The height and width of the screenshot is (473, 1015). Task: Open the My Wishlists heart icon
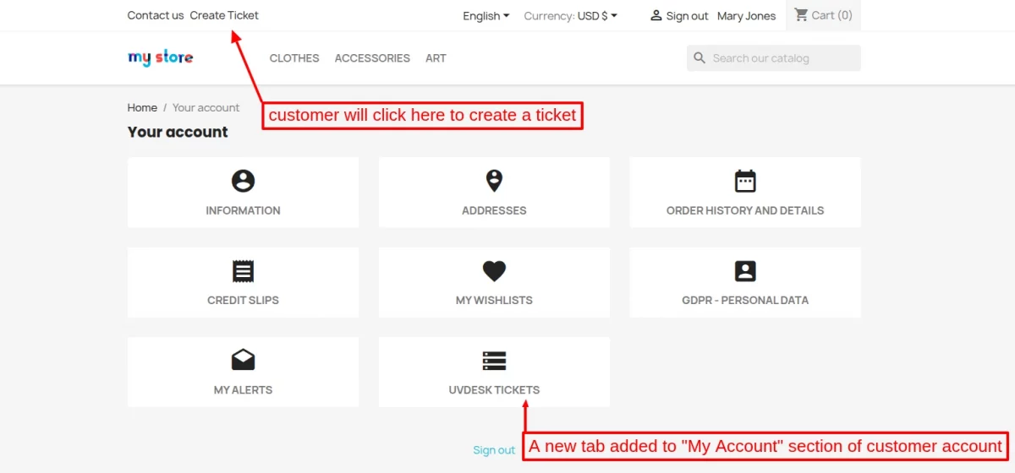coord(494,271)
